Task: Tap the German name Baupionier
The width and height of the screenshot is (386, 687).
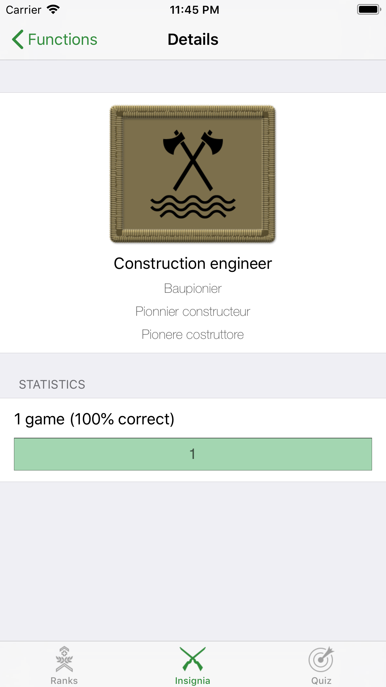Action: 193,288
